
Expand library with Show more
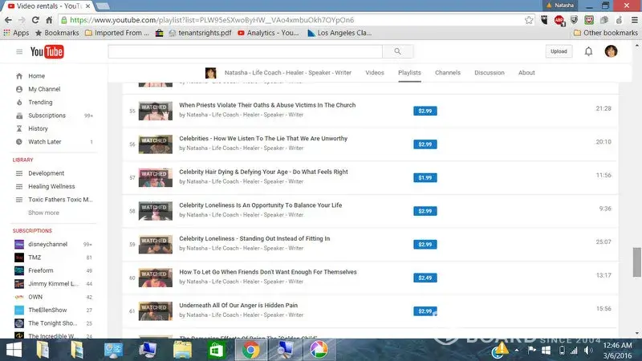click(43, 213)
